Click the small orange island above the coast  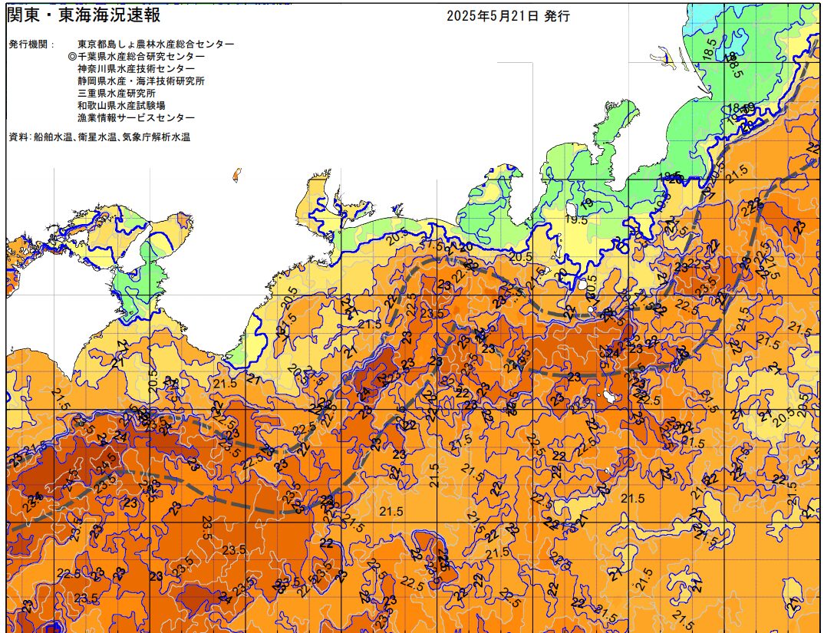pyautogui.click(x=237, y=174)
